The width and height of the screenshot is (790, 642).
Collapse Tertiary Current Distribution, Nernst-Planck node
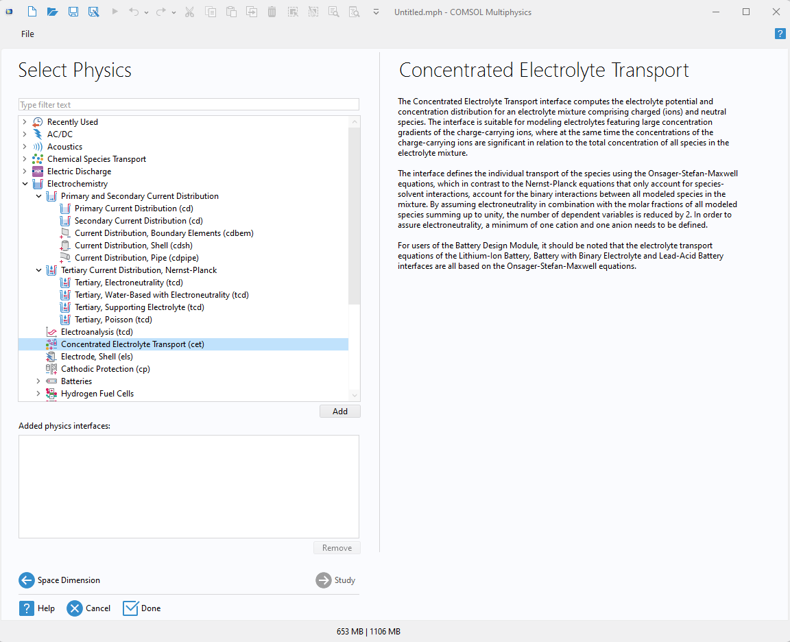coord(38,270)
